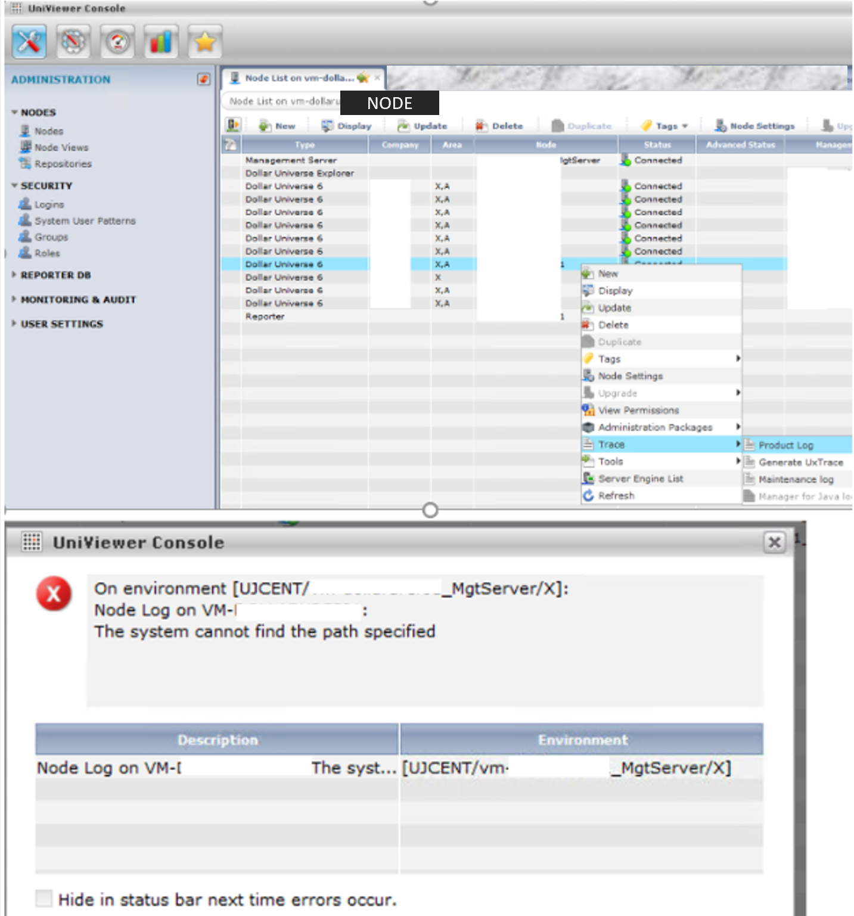This screenshot has height=916, width=854.
Task: Click the gauge monitoring mode icon
Action: 117,42
